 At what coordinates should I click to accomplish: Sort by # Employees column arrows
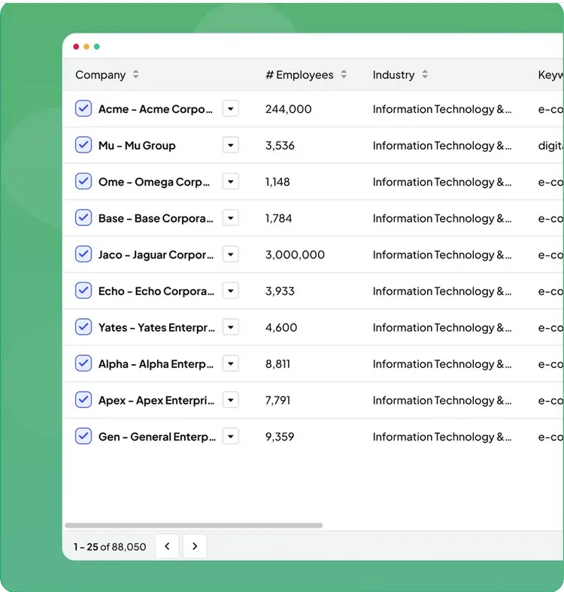[344, 74]
